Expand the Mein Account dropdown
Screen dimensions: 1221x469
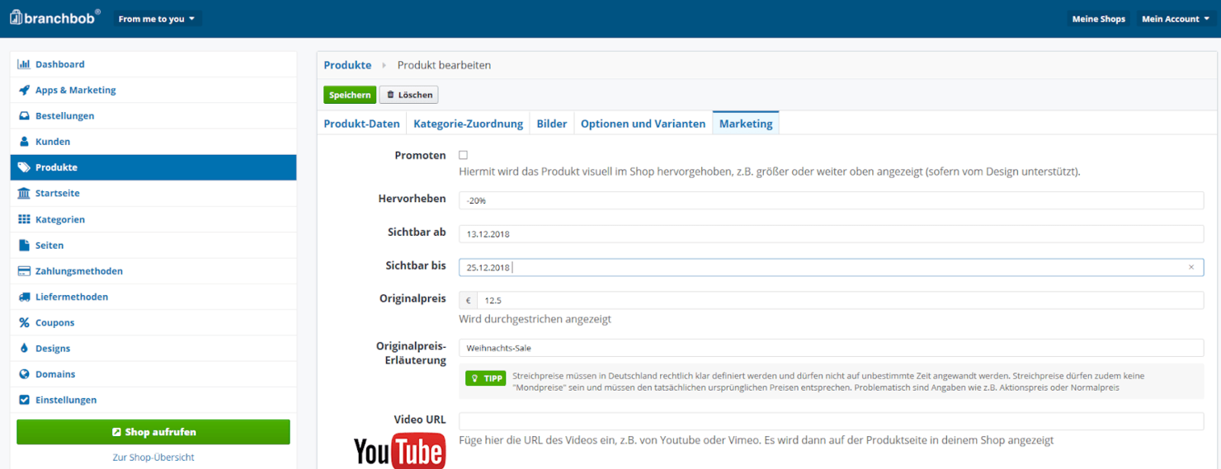(1175, 19)
